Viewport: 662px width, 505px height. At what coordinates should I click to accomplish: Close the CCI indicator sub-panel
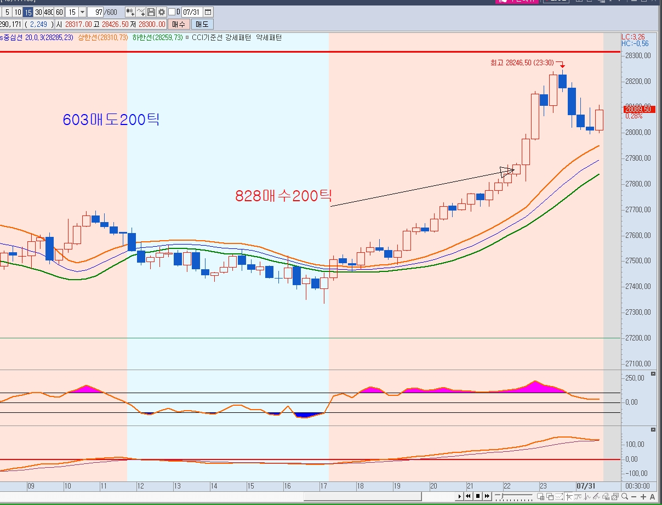653,373
